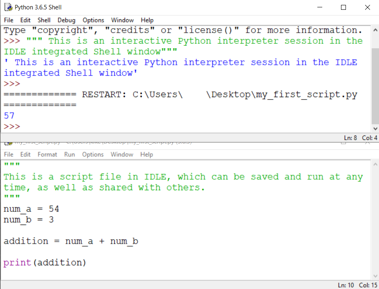Open the Run menu in the script editor
The image size is (379, 289).
click(x=69, y=154)
